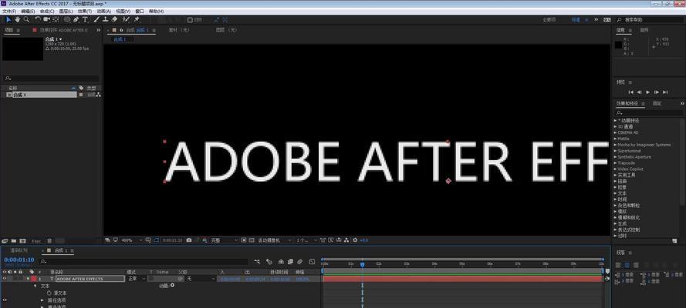The width and height of the screenshot is (686, 308).
Task: Open the Edit menu
Action: (x=29, y=11)
